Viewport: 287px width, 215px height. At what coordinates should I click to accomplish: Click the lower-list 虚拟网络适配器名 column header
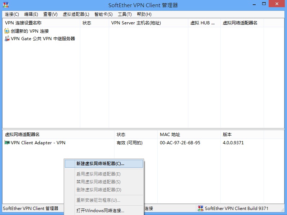click(58, 135)
